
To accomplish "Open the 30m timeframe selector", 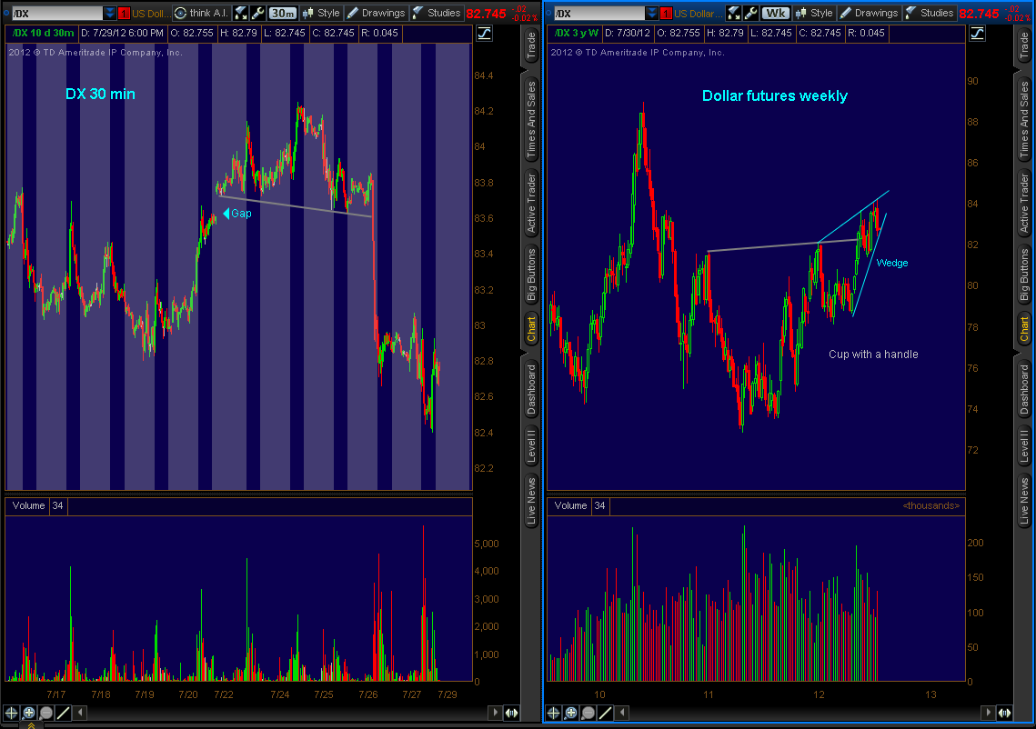I will 282,13.
